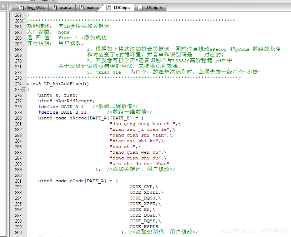Click the usart.c file icon
The width and height of the screenshot is (291, 237).
tap(54, 8)
